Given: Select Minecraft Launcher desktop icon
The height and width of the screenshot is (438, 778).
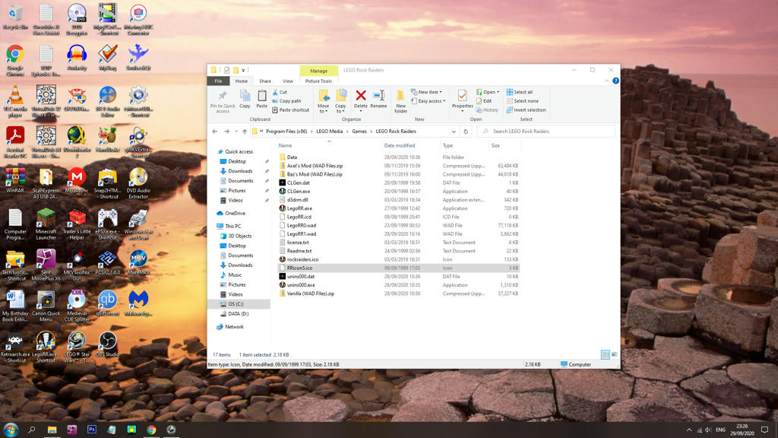Looking at the screenshot, I should click(46, 224).
